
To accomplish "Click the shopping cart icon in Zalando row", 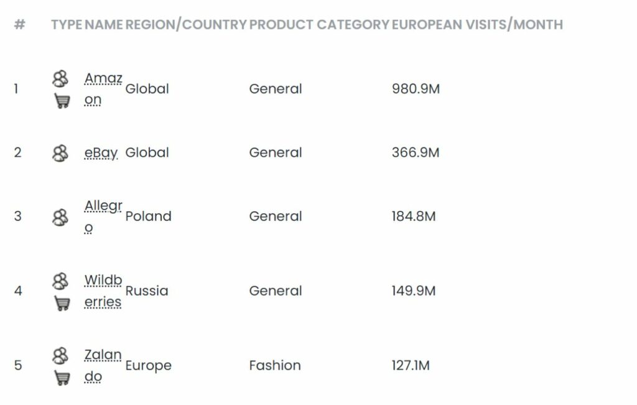I will 62,378.
